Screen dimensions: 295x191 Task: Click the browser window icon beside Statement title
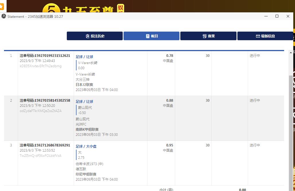click(x=4, y=16)
